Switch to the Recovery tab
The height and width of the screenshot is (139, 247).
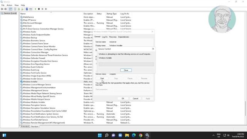113,37
